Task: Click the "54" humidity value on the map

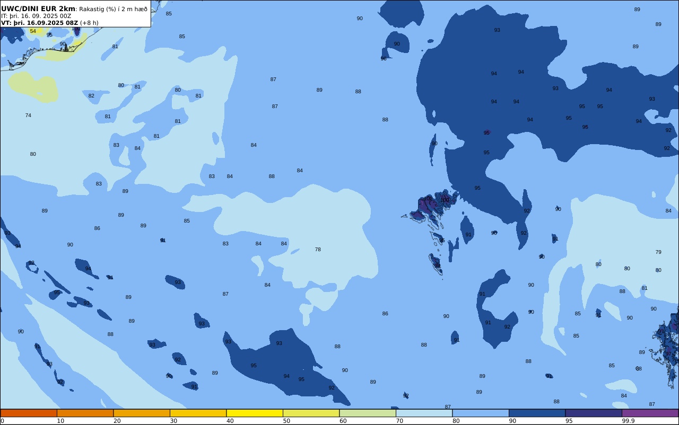Action: [x=33, y=31]
